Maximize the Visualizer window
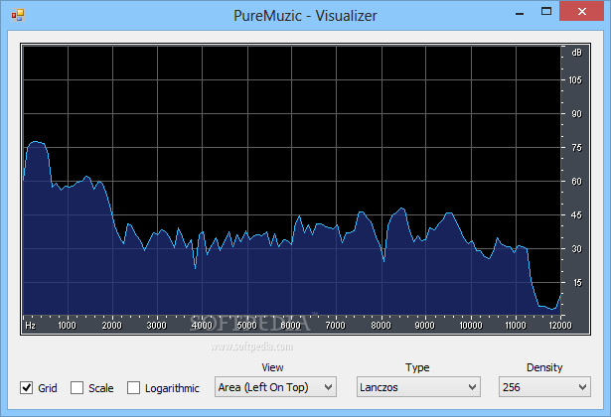 coord(546,11)
